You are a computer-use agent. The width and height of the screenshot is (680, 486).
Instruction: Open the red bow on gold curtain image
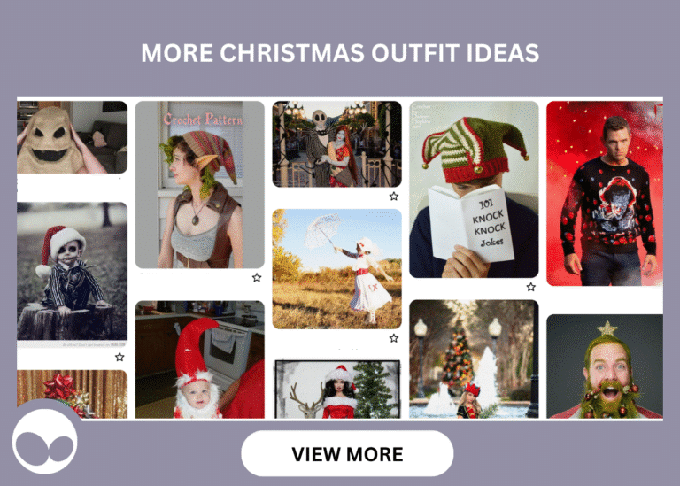pos(72,394)
